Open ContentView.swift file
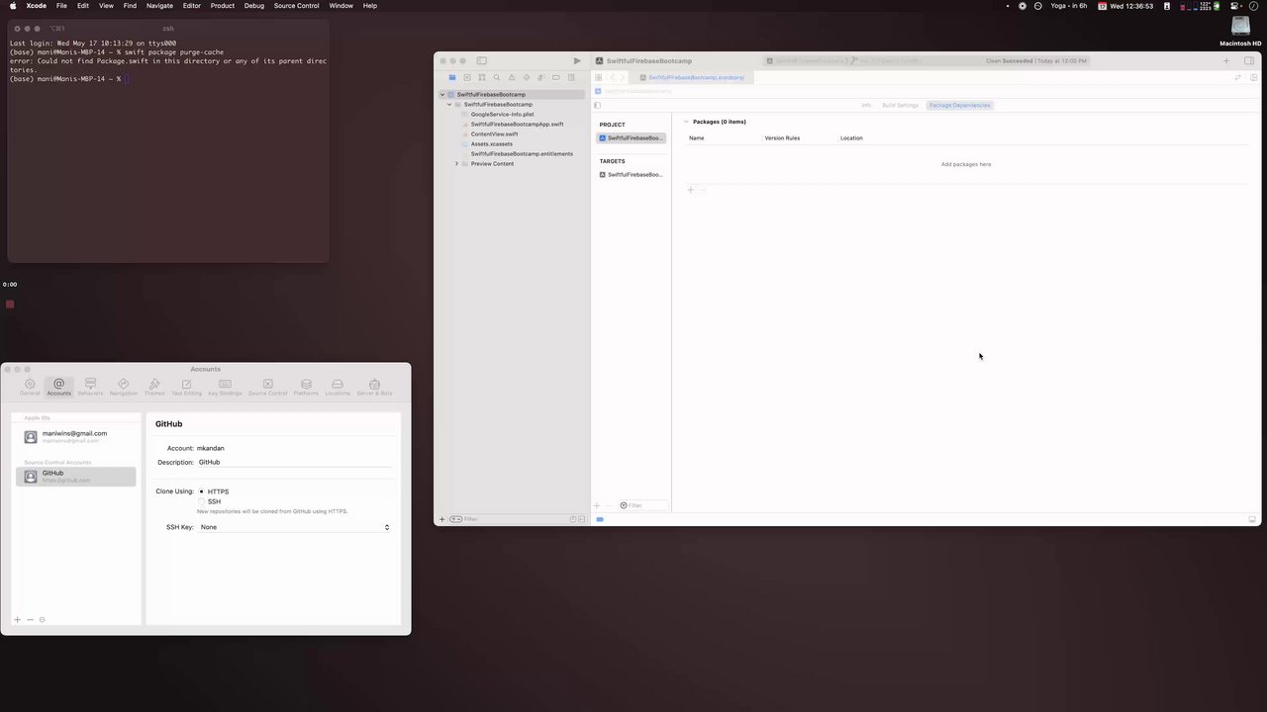 [x=494, y=134]
